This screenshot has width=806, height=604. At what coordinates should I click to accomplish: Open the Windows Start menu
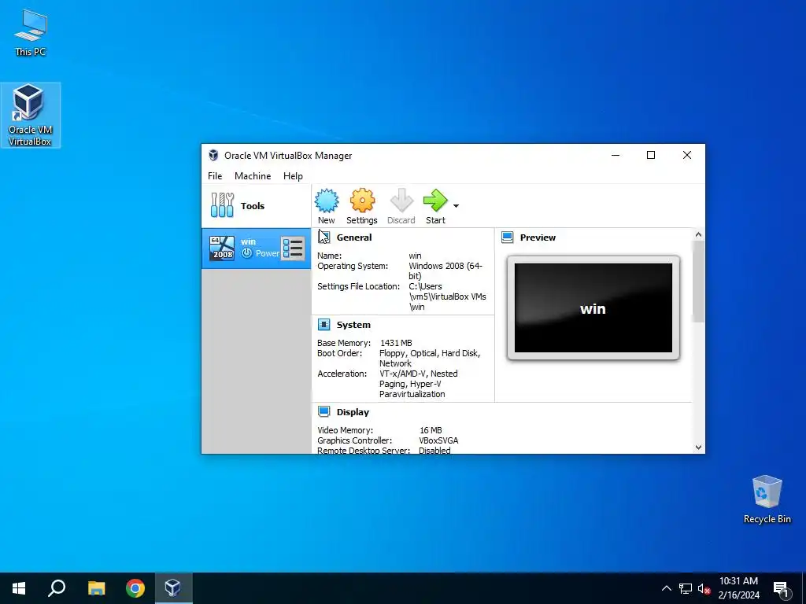click(19, 588)
